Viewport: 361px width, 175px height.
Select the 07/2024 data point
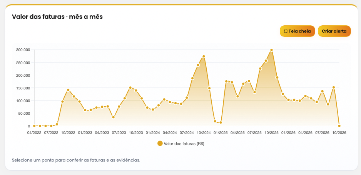[x=187, y=97]
